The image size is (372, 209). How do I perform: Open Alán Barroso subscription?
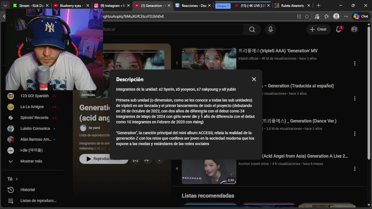(x=32, y=139)
